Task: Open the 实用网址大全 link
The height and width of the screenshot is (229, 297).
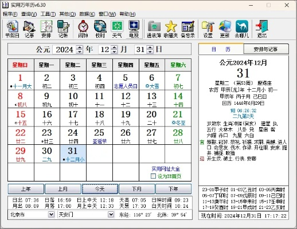Action: [166, 169]
